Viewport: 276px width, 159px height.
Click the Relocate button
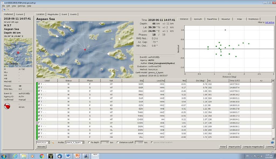[41, 147]
